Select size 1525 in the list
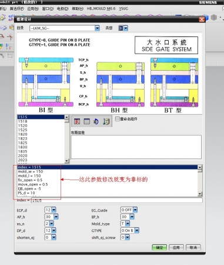The width and height of the screenshot is (224, 265). point(41,130)
